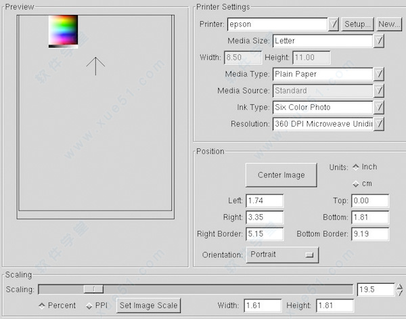Click the Right position field showing 3.35

265,217
